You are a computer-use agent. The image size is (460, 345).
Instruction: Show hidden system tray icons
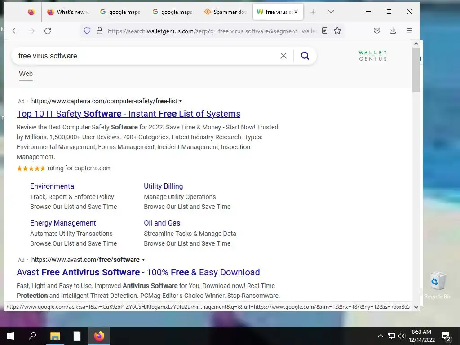(380, 336)
